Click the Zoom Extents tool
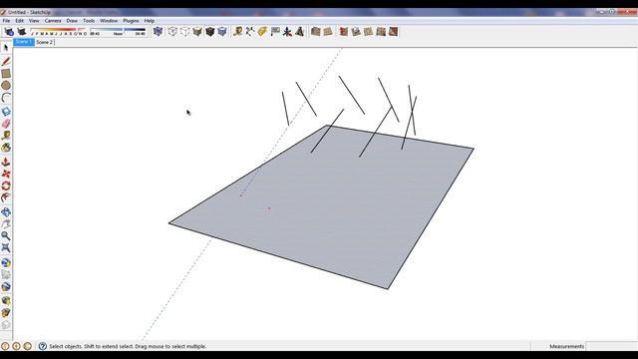 (6, 248)
